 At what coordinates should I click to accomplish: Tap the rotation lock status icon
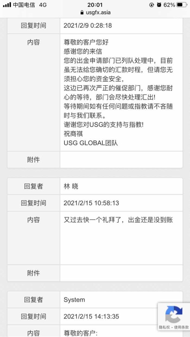point(152,5)
